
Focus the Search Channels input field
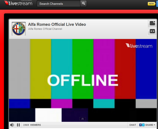[x=59, y=4]
